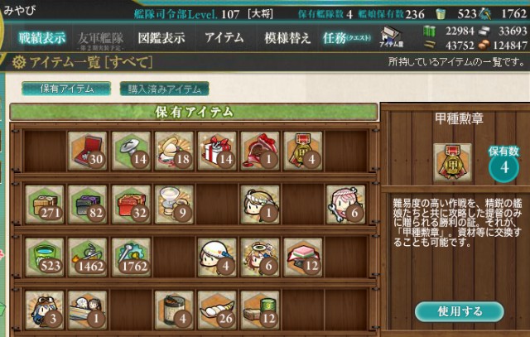Select the ring box item with count 30

88,151
